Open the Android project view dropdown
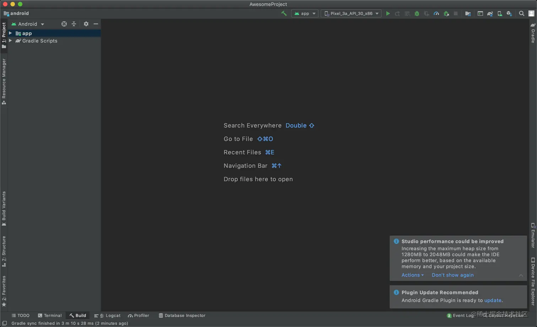The width and height of the screenshot is (537, 327). [x=28, y=24]
